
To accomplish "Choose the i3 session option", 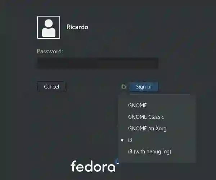I will click(x=157, y=140).
